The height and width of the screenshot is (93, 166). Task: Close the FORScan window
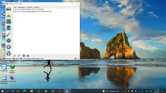coord(77,4)
